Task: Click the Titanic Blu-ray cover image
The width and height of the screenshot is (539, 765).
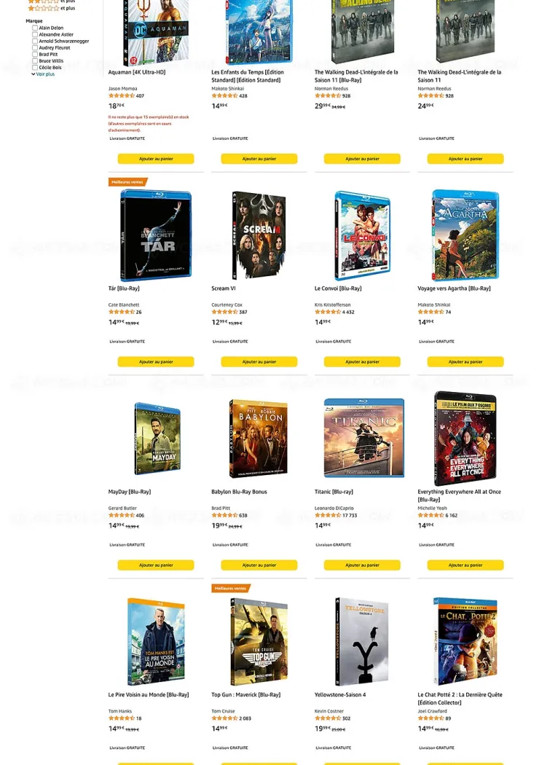Action: (x=364, y=438)
